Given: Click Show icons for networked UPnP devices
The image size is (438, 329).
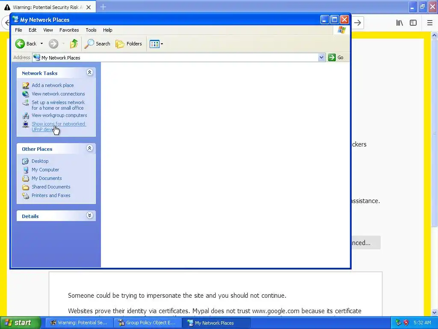Looking at the screenshot, I should 59,126.
